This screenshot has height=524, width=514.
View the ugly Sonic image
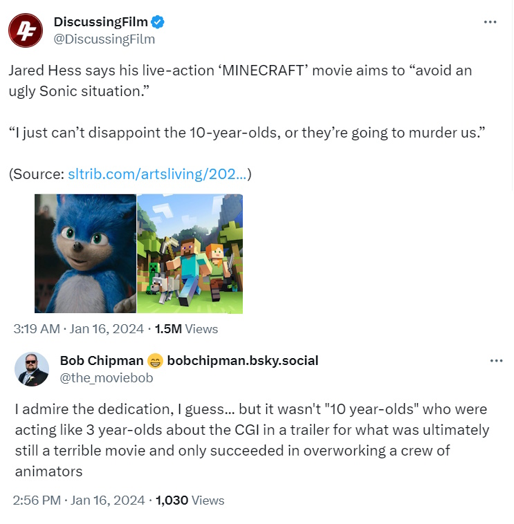(x=85, y=253)
